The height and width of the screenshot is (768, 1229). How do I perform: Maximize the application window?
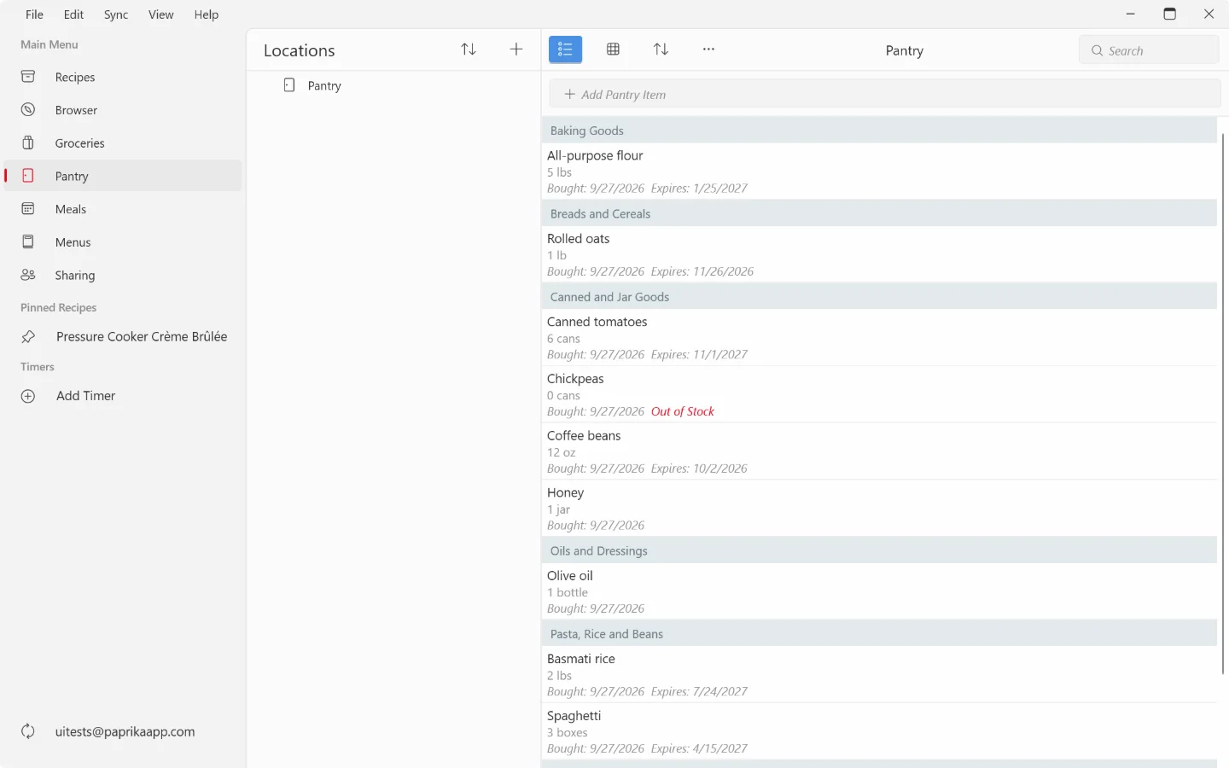(1169, 14)
